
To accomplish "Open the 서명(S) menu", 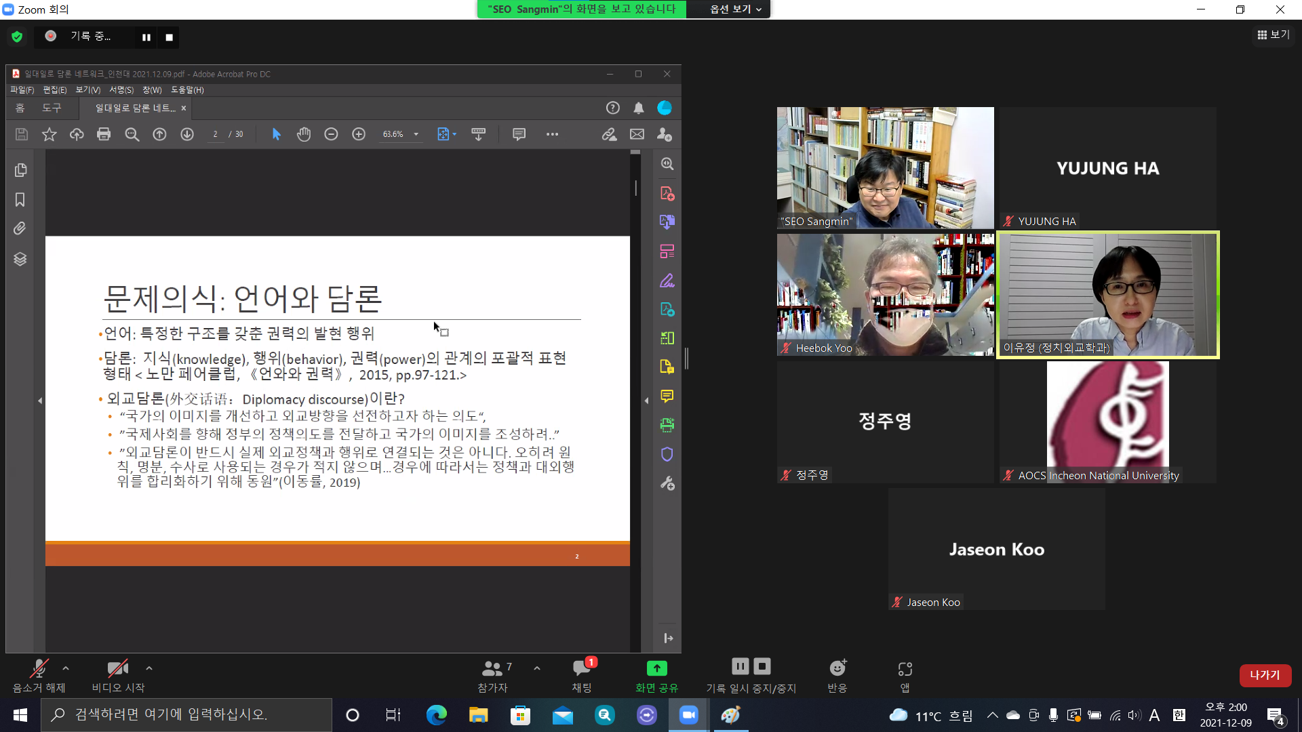I will (121, 89).
